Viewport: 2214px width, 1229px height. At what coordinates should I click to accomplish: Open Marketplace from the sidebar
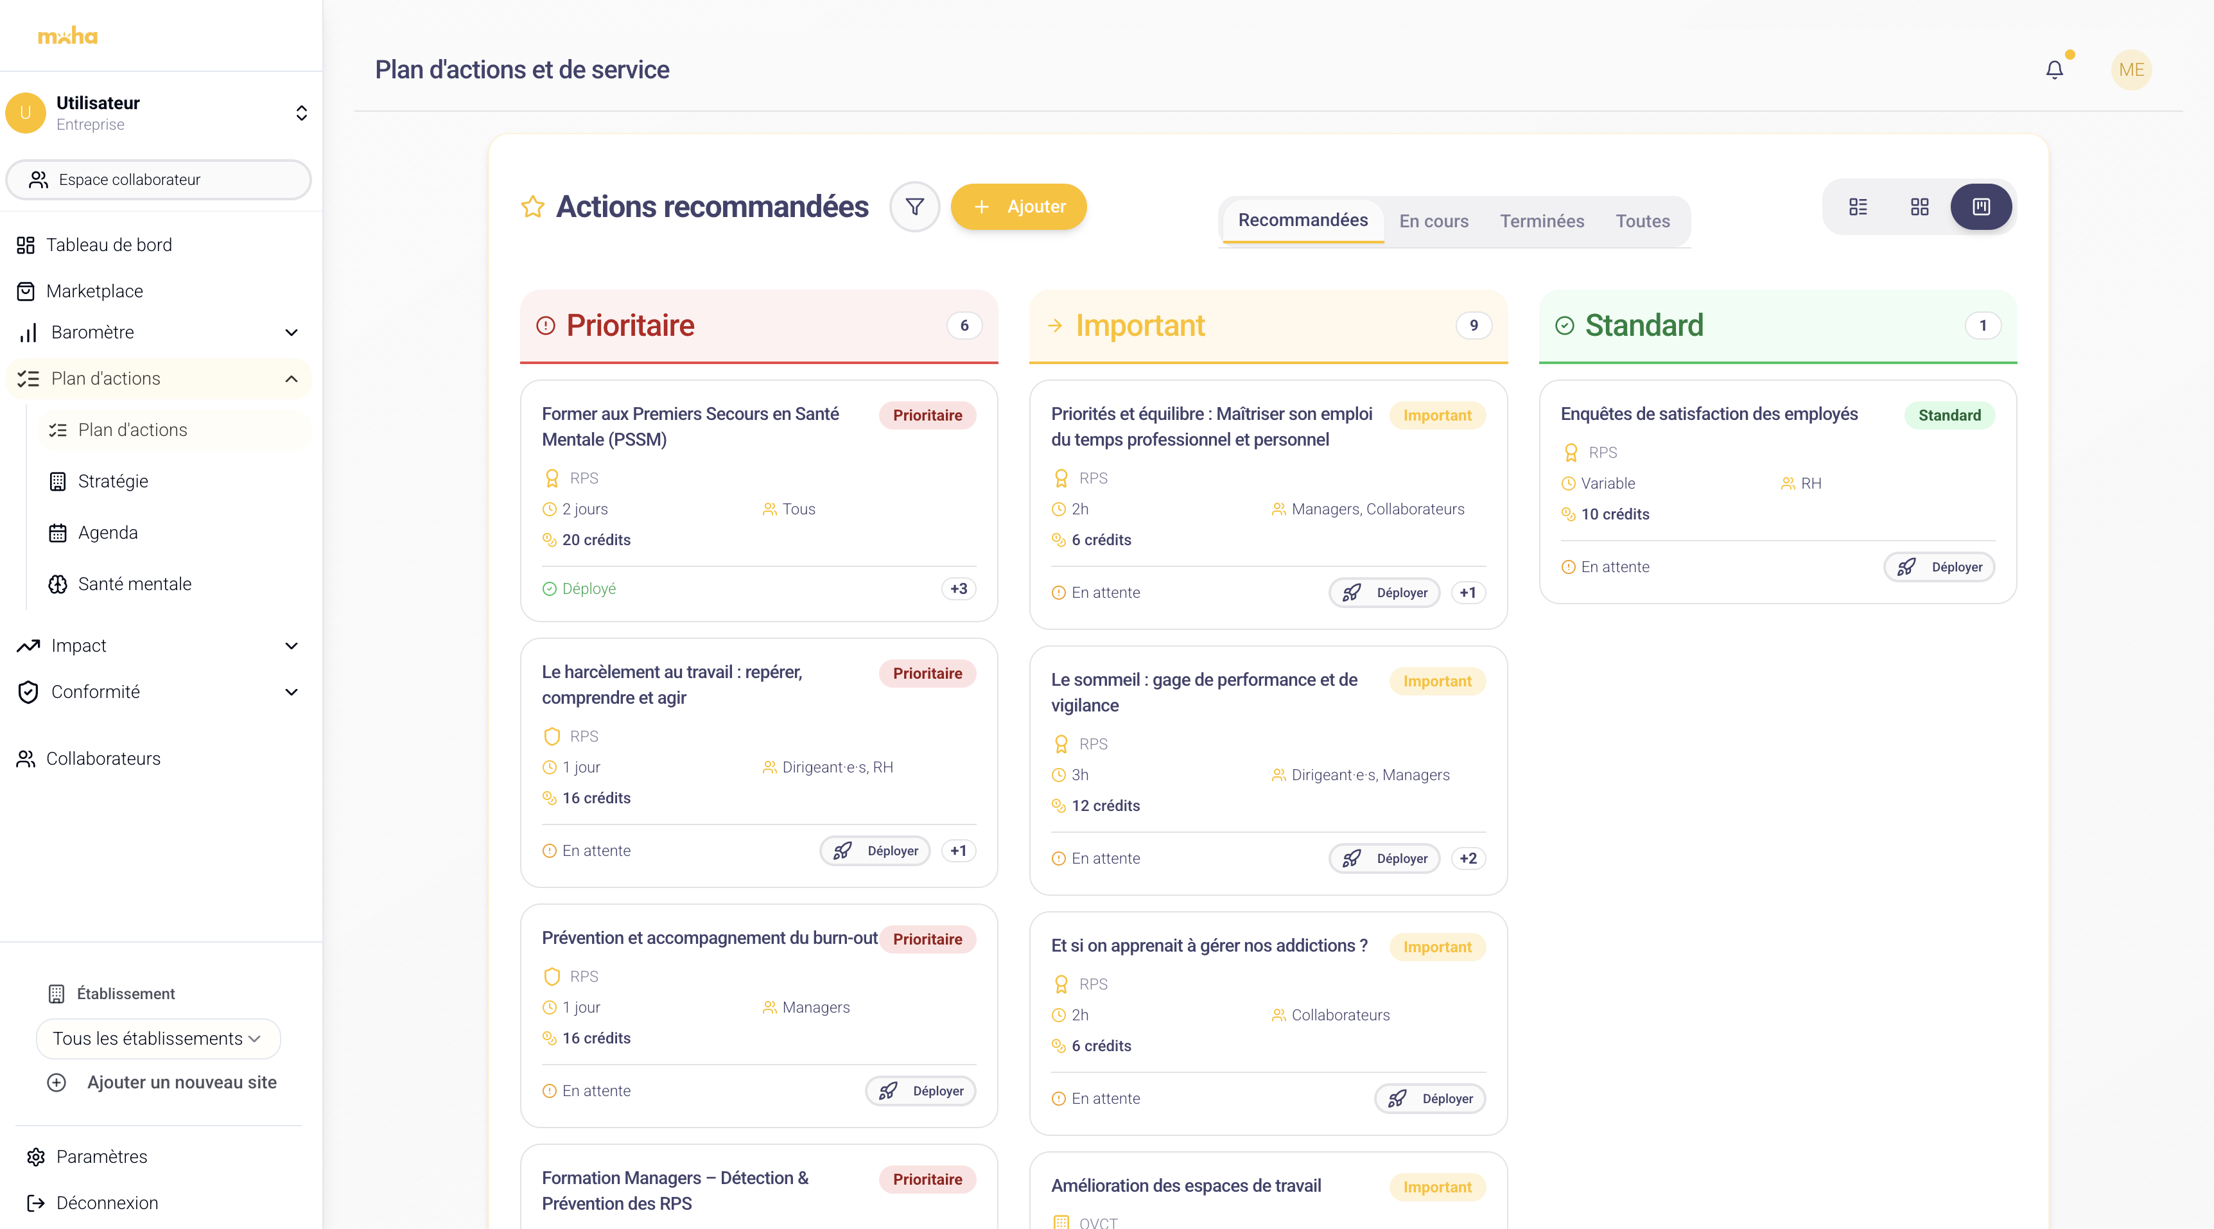pos(94,292)
